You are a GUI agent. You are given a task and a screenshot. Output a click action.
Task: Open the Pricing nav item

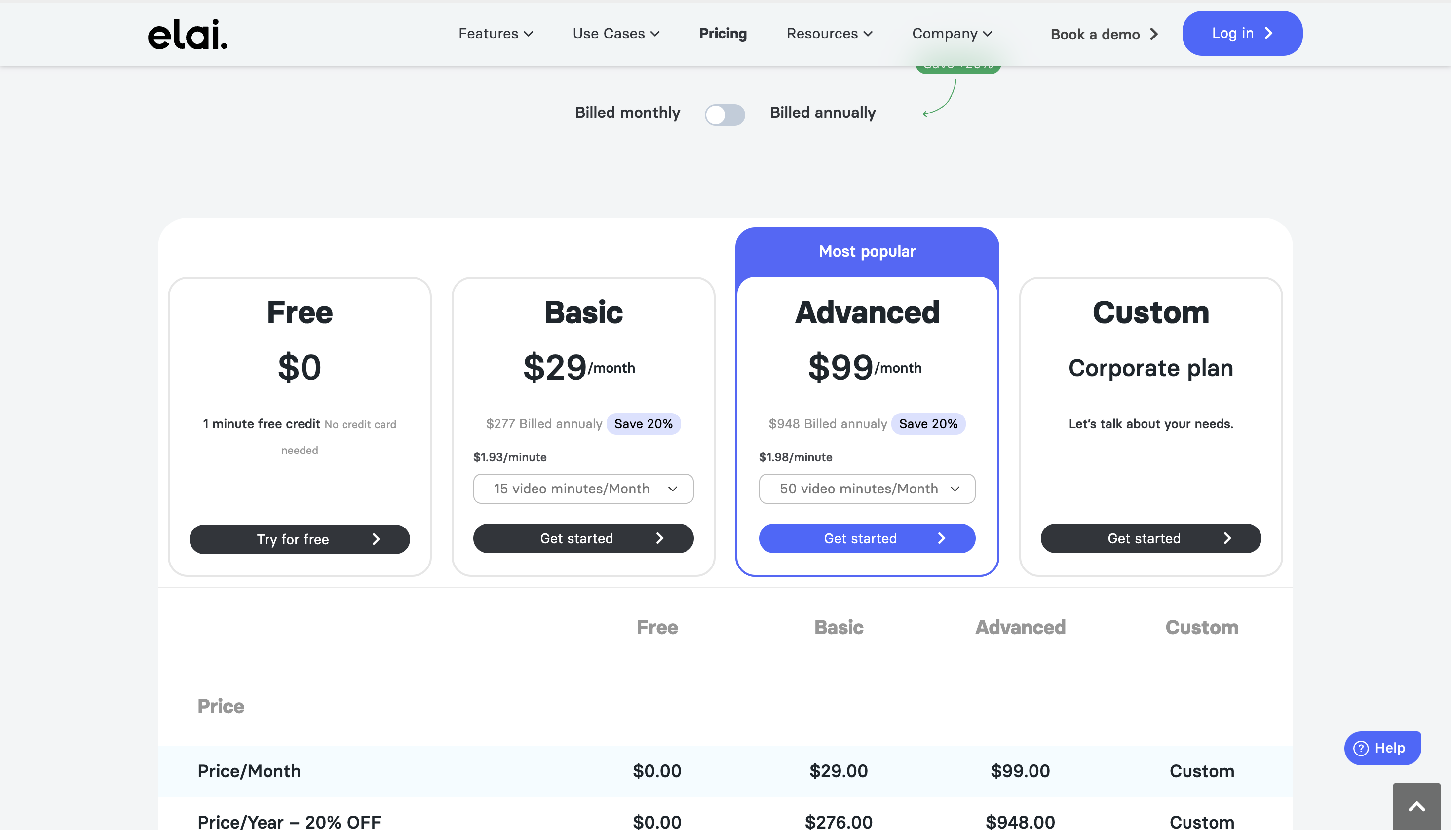pyautogui.click(x=723, y=34)
